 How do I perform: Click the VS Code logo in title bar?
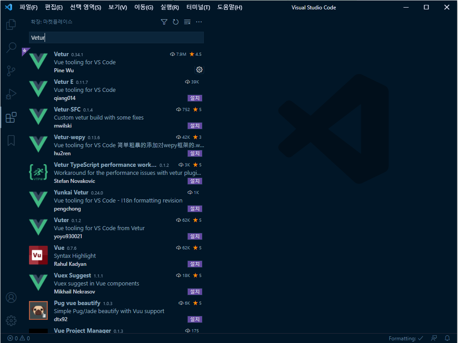(8, 7)
